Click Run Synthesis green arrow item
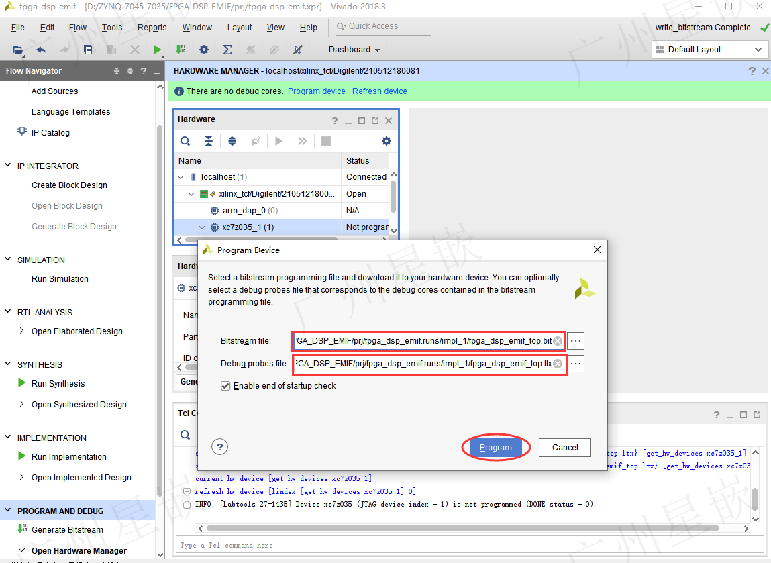Screen dimensions: 771x563 (x=58, y=384)
